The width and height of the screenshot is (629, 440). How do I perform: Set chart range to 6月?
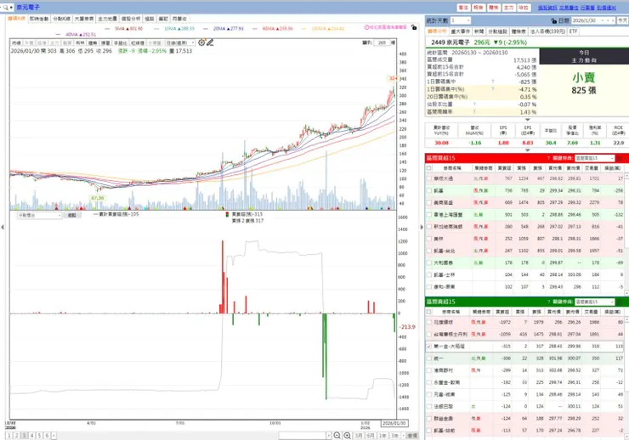click(x=371, y=435)
